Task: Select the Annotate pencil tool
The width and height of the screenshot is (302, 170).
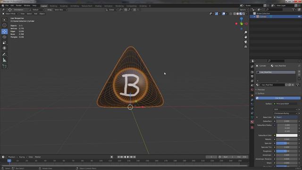Action: (x=4, y=55)
